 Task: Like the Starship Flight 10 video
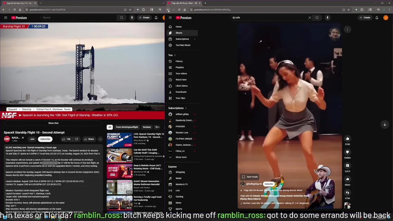coord(66,139)
